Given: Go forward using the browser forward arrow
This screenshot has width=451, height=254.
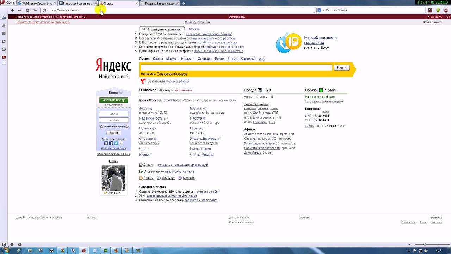Looking at the screenshot, I should pos(20,10).
